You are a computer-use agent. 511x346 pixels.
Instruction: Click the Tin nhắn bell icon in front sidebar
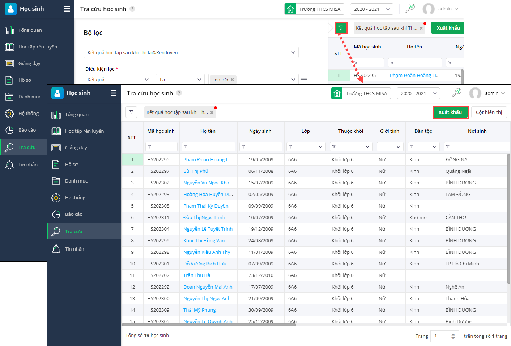56,249
